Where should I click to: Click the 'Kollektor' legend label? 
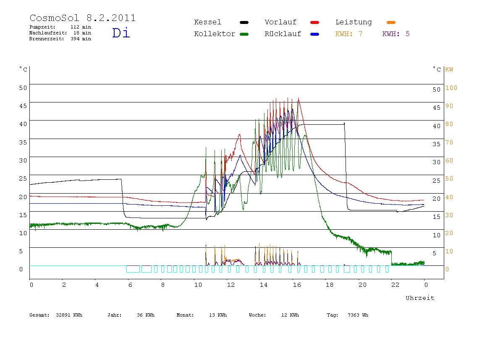point(215,34)
